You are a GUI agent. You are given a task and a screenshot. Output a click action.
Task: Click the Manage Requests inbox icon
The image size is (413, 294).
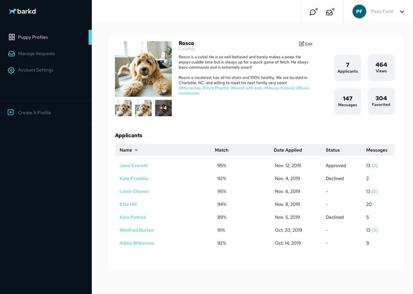click(12, 53)
